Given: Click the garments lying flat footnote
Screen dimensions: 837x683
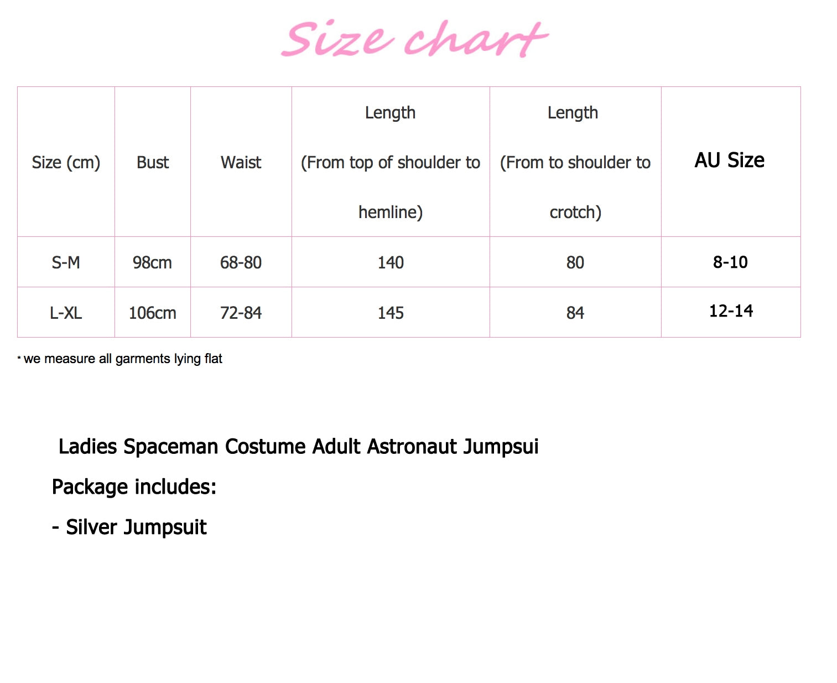Looking at the screenshot, I should pyautogui.click(x=119, y=359).
